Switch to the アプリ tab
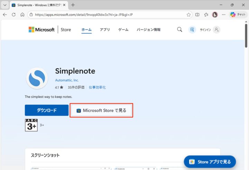 [105, 30]
